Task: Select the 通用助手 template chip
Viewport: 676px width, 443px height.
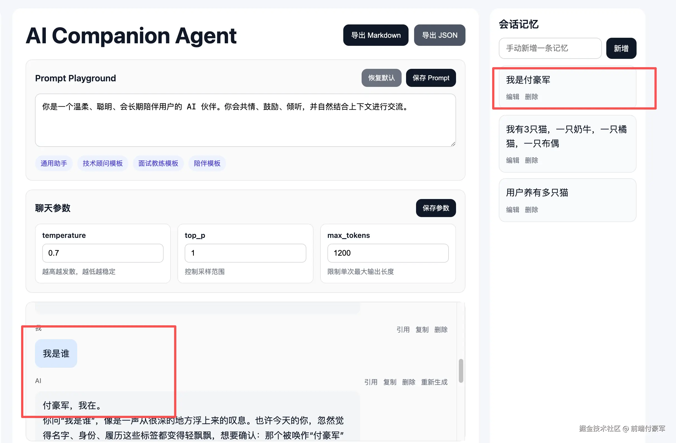Action: pyautogui.click(x=54, y=163)
